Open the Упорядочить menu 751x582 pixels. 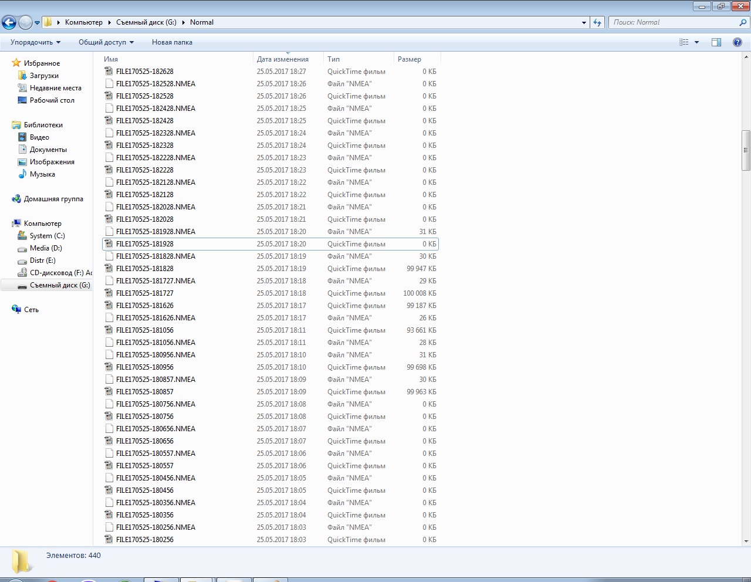(x=35, y=42)
